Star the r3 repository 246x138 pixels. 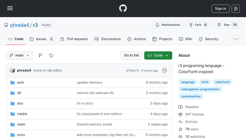tap(228, 25)
